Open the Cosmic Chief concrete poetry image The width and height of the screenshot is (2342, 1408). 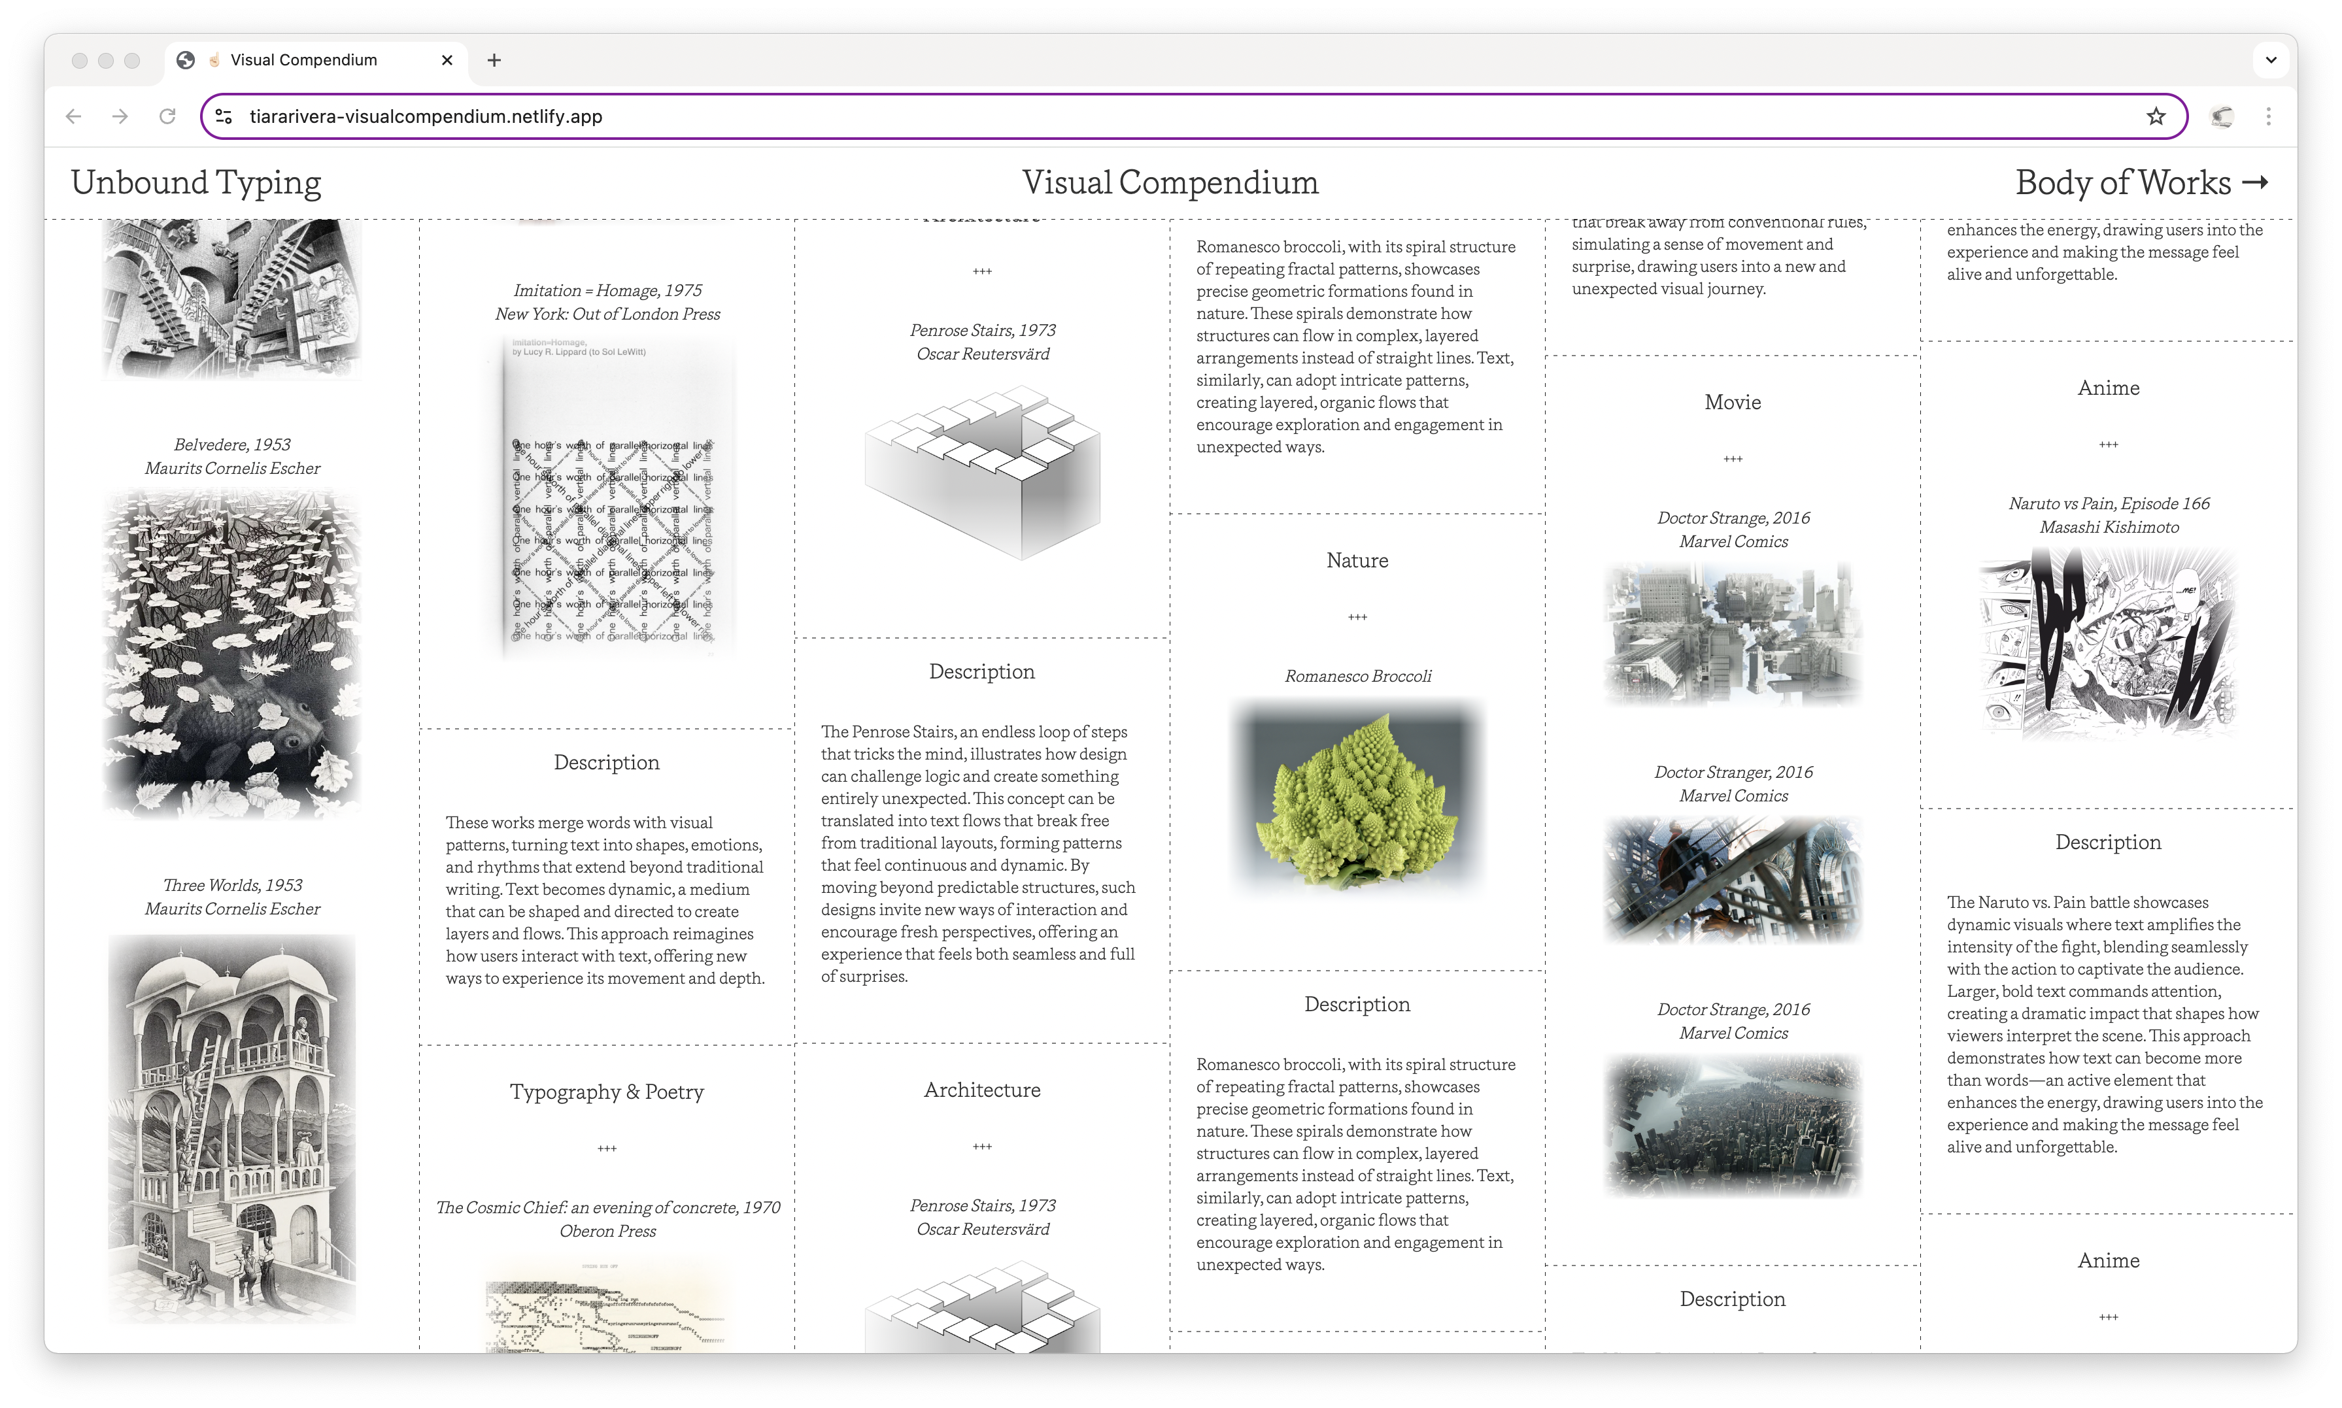(607, 1305)
